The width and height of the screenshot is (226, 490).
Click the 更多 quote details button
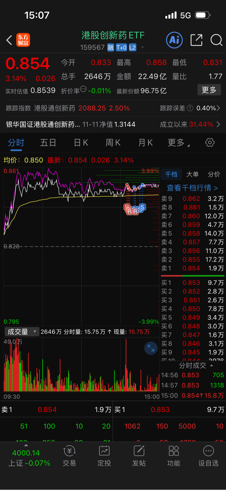(209, 90)
